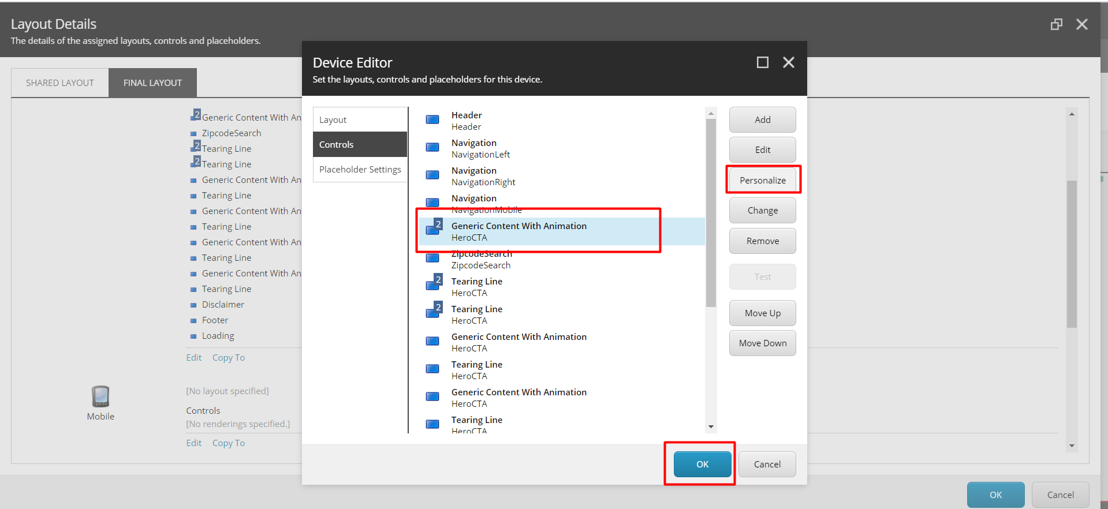1108x509 pixels.
Task: Click Cancel in Layout Details window
Action: 1061,495
